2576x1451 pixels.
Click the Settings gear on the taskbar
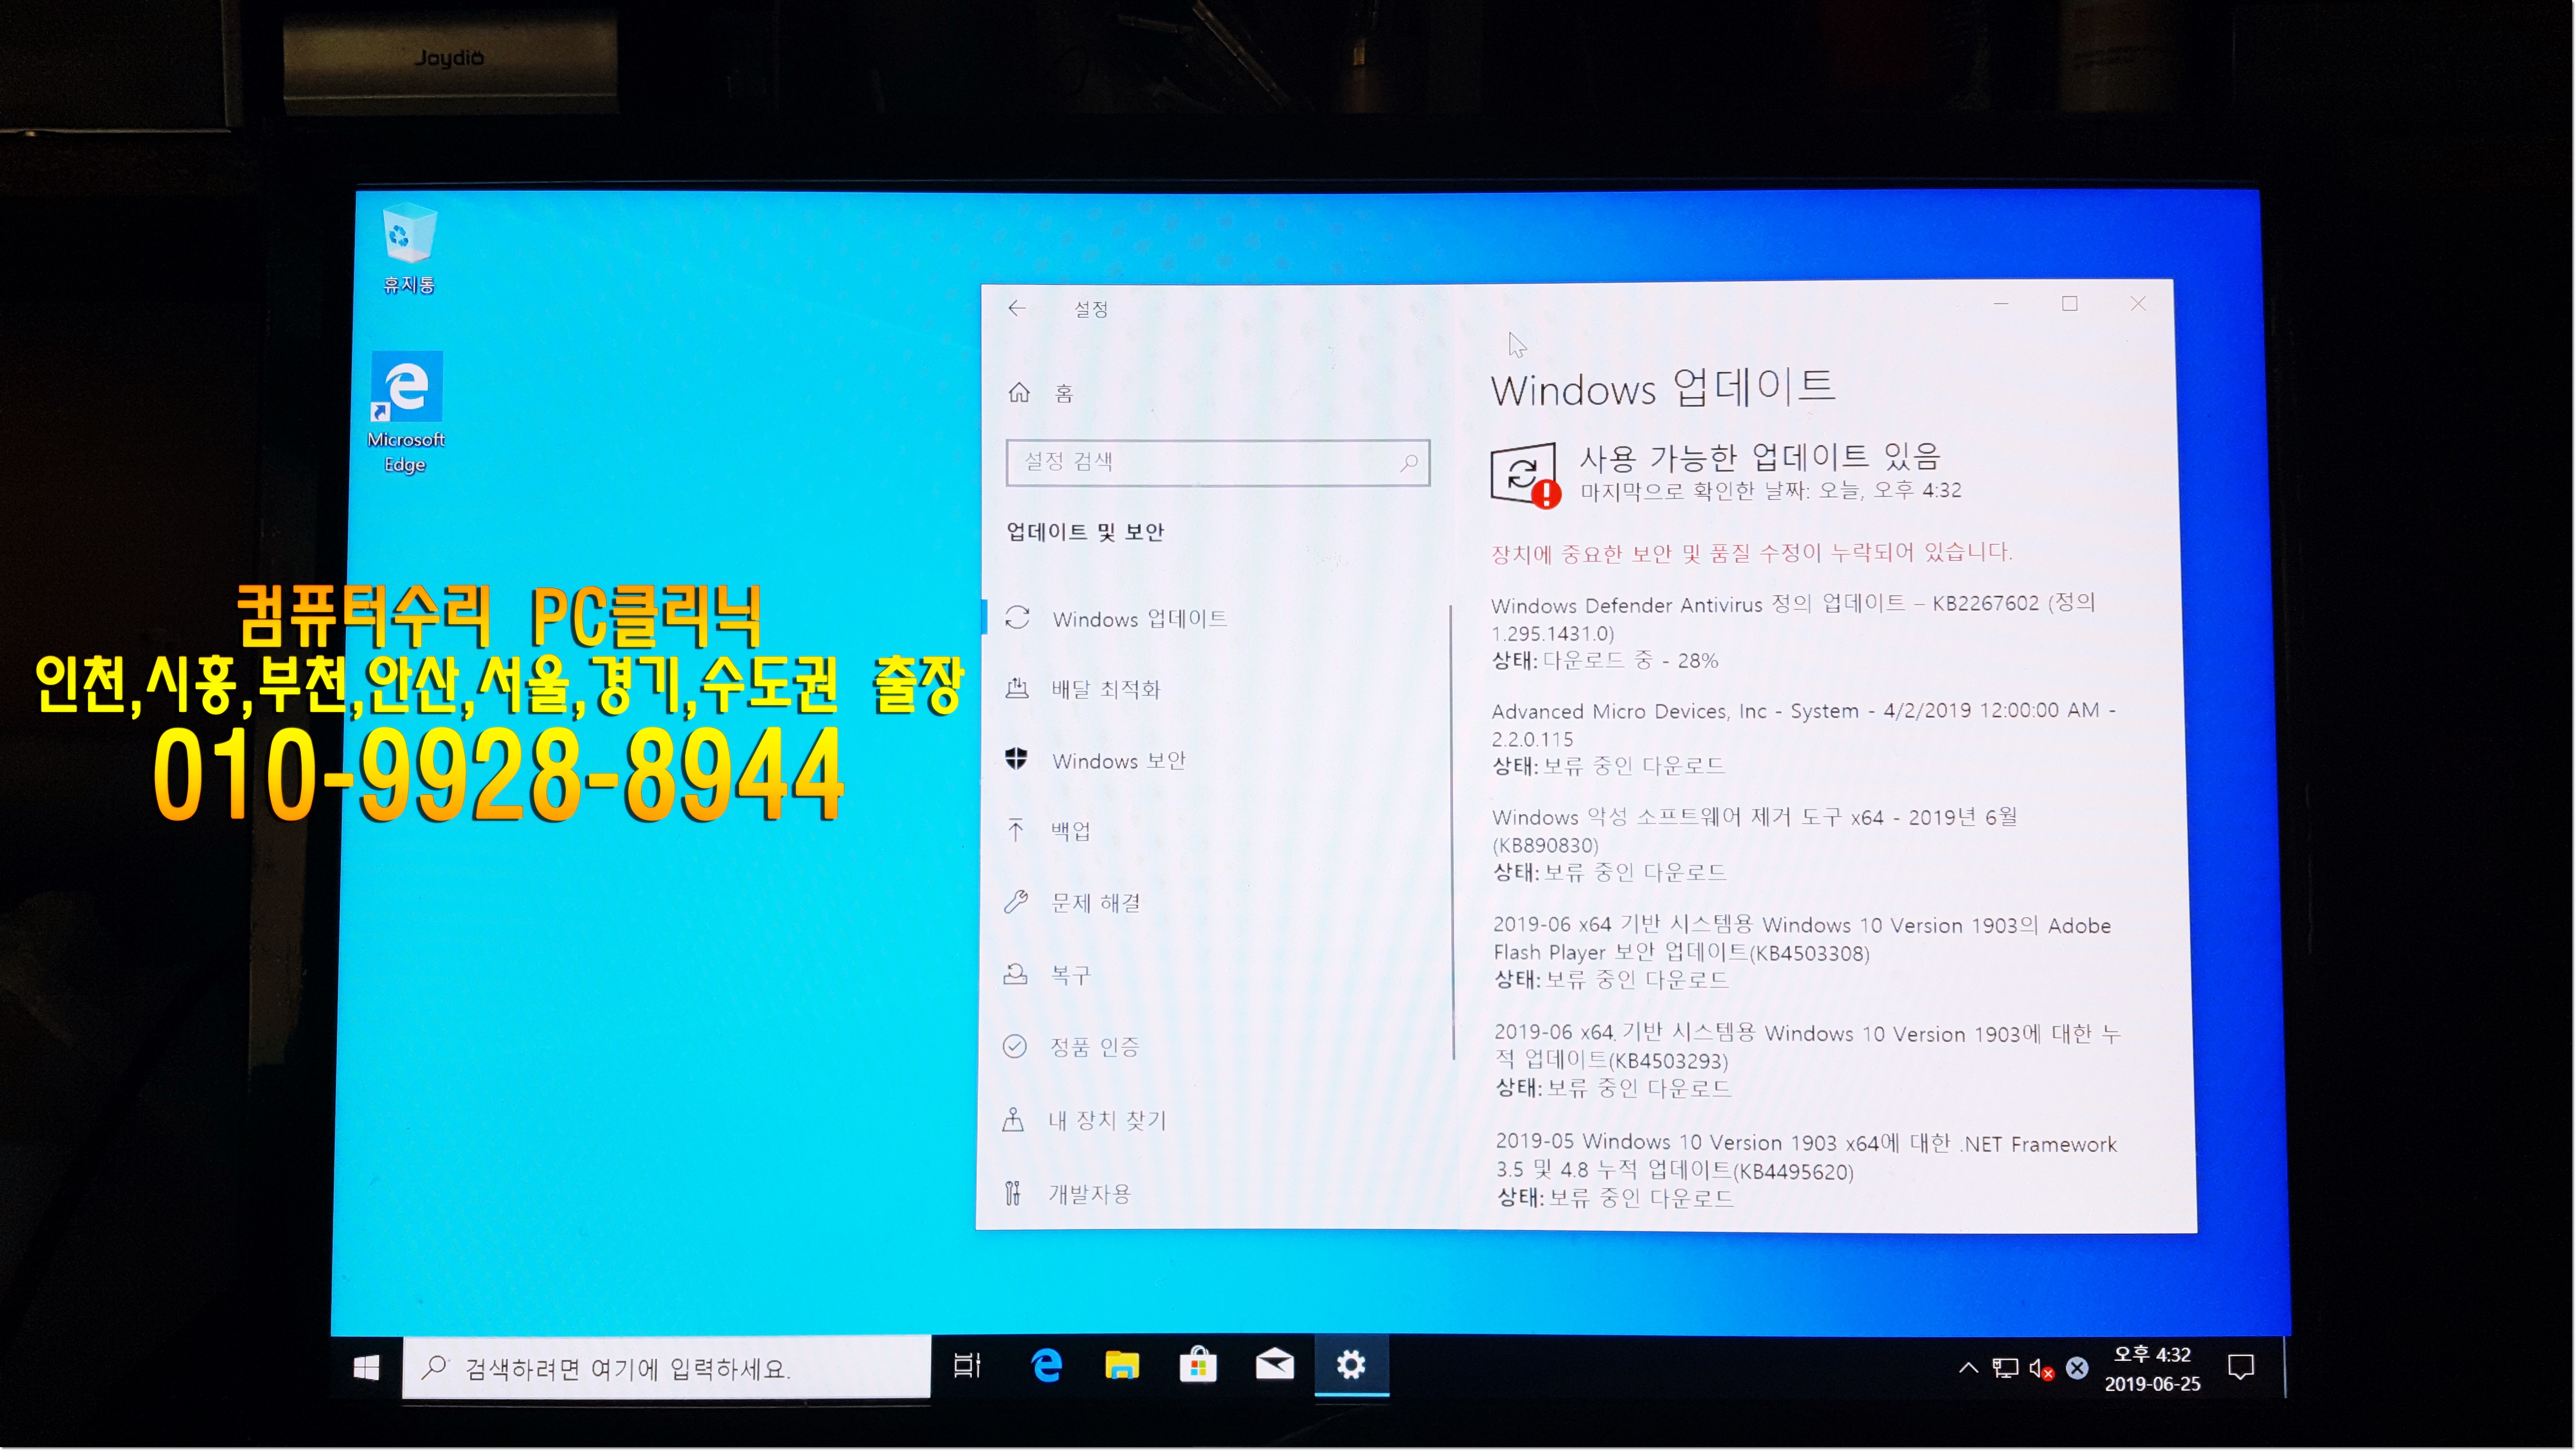(x=1351, y=1366)
